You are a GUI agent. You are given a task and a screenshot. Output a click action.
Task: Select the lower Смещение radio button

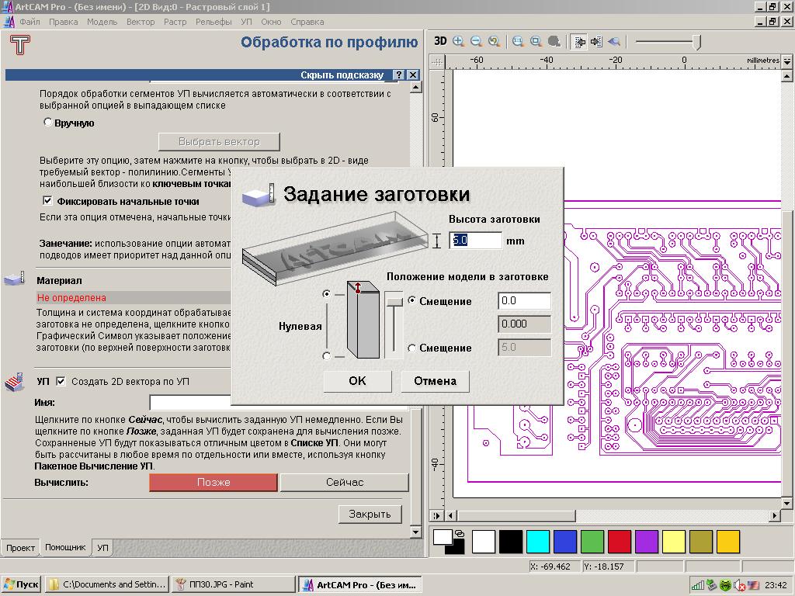tap(412, 348)
